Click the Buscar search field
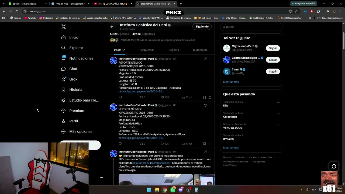Screen dimensions: 345x194 tap(251, 27)
